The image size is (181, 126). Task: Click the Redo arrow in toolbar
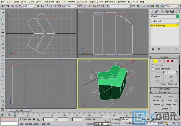point(8,6)
